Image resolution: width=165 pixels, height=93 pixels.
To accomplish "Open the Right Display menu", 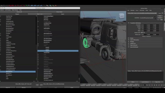I will pyautogui.click(x=15, y=10).
